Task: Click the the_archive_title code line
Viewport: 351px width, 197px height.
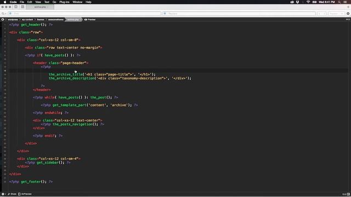Action: 102,74
